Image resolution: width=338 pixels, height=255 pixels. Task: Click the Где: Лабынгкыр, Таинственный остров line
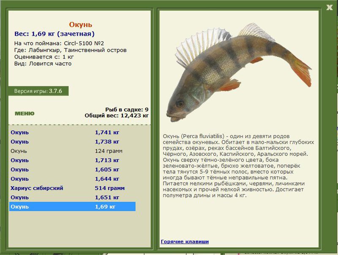(70, 50)
